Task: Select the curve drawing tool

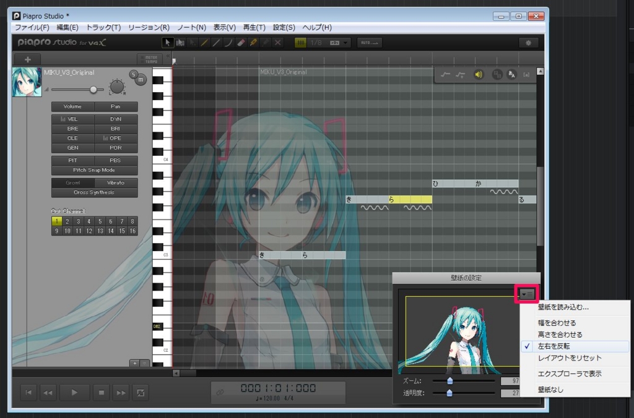Action: (x=229, y=43)
